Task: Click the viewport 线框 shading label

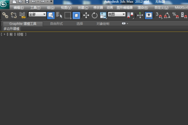Action: pyautogui.click(x=20, y=34)
